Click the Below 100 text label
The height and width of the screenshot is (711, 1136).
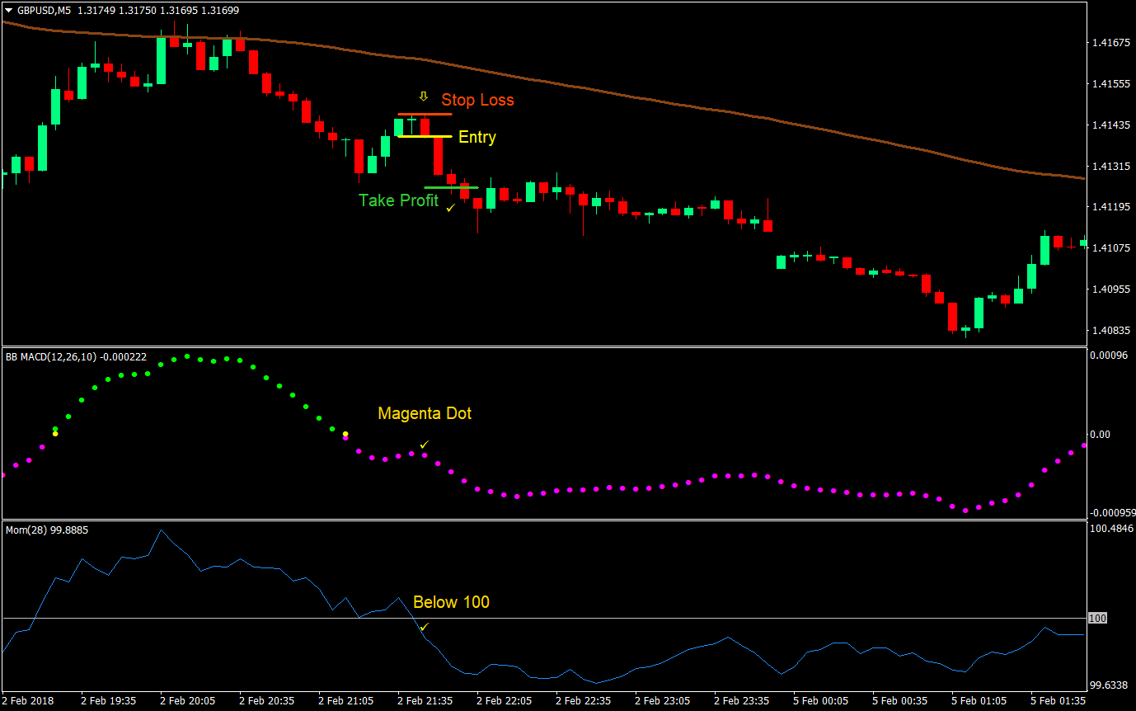[x=451, y=602]
